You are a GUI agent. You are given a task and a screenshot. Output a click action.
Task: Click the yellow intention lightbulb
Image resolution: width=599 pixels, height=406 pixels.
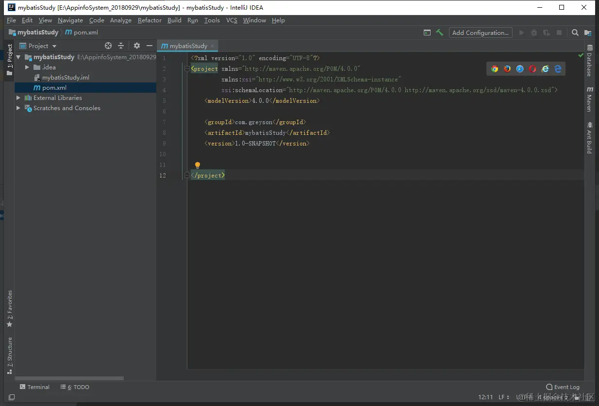pos(198,165)
